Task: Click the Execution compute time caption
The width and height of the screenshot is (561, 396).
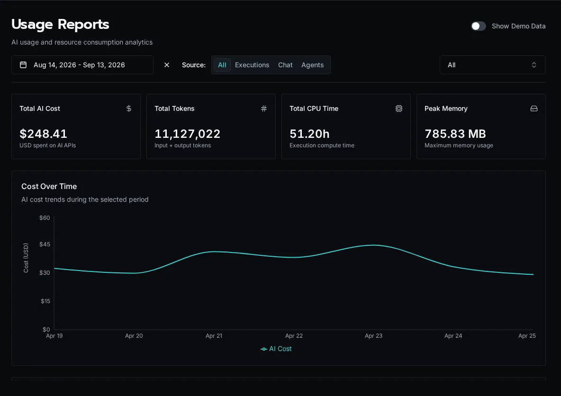Action: (x=322, y=145)
